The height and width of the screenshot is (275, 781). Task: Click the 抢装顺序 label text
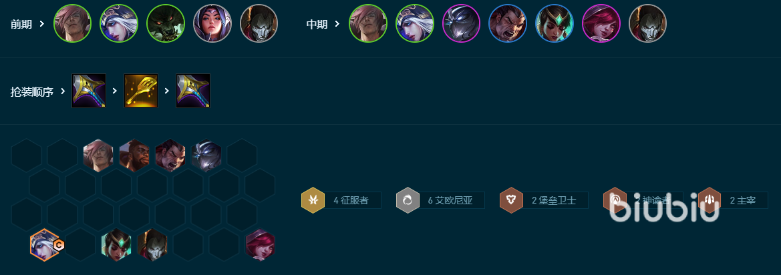(32, 91)
